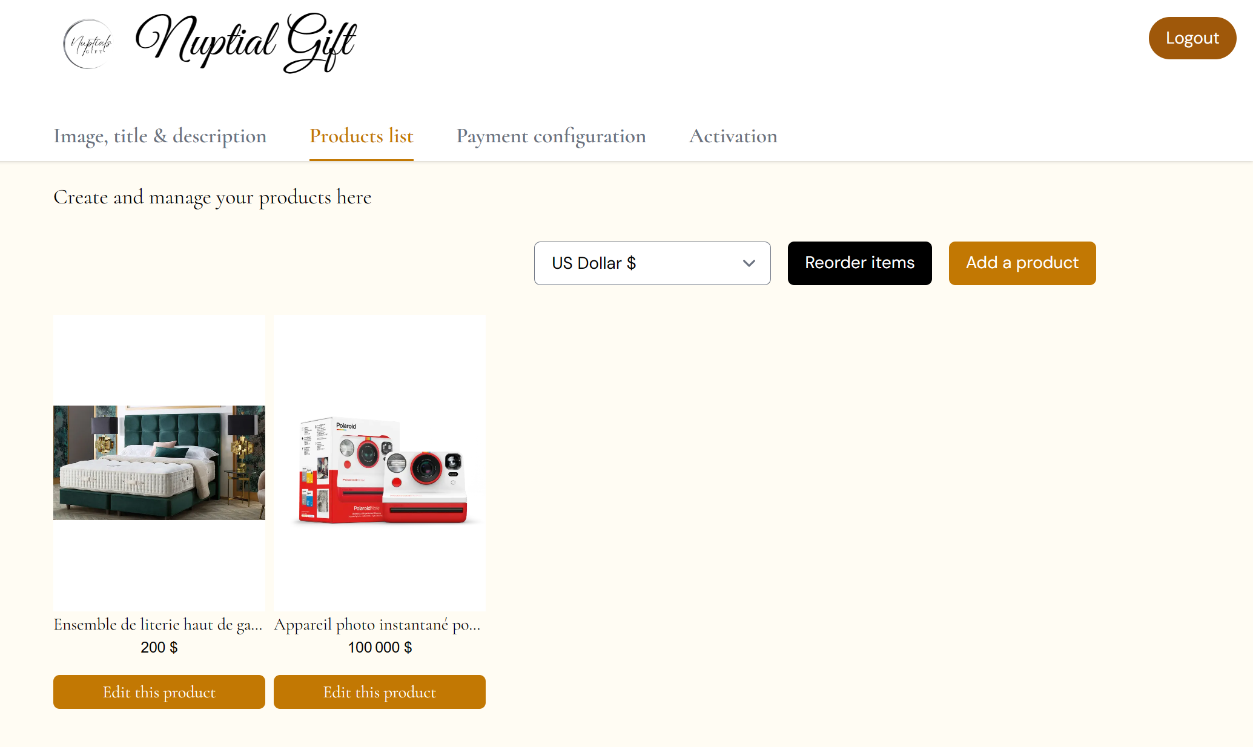Expand the currency dropdown chevron arrow
Image resolution: width=1253 pixels, height=747 pixels.
749,263
